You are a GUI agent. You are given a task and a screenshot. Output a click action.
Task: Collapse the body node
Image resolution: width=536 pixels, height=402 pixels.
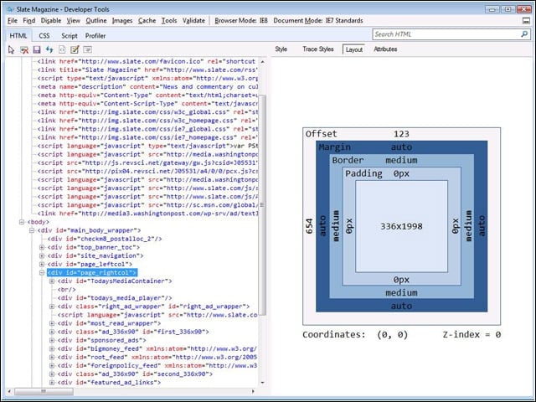22,222
